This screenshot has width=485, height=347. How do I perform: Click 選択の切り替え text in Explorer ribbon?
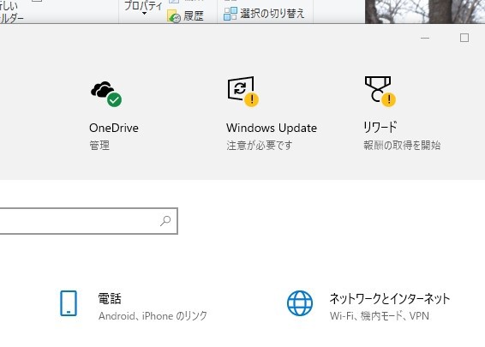coord(272,14)
